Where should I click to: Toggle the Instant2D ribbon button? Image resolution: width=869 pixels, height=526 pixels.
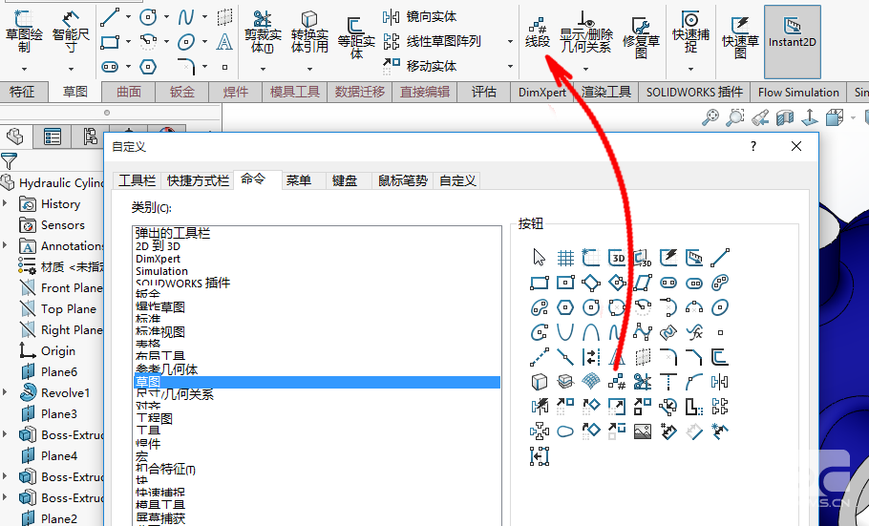[792, 42]
